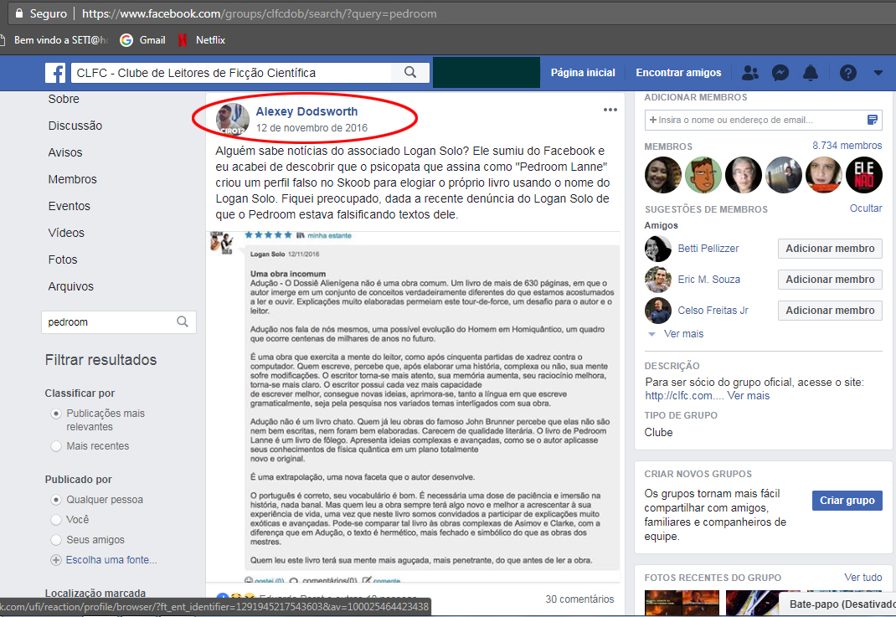This screenshot has width=896, height=617.
Task: Open Eventos in group sidebar
Action: [70, 206]
